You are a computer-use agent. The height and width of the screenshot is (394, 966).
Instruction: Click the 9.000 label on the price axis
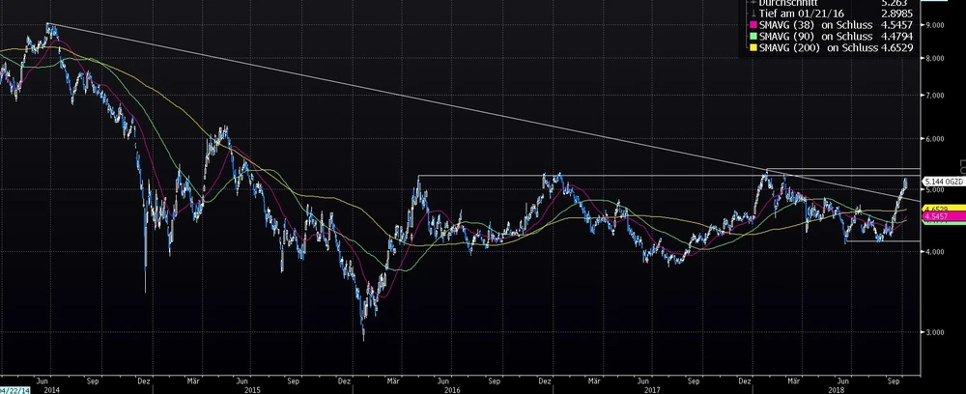[936, 24]
